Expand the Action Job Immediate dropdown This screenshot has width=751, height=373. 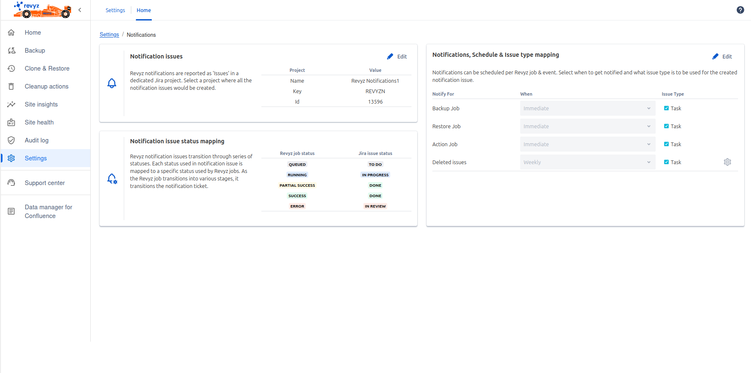[x=587, y=144]
